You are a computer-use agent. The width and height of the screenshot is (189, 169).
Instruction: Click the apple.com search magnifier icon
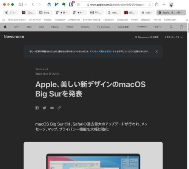tap(171, 27)
